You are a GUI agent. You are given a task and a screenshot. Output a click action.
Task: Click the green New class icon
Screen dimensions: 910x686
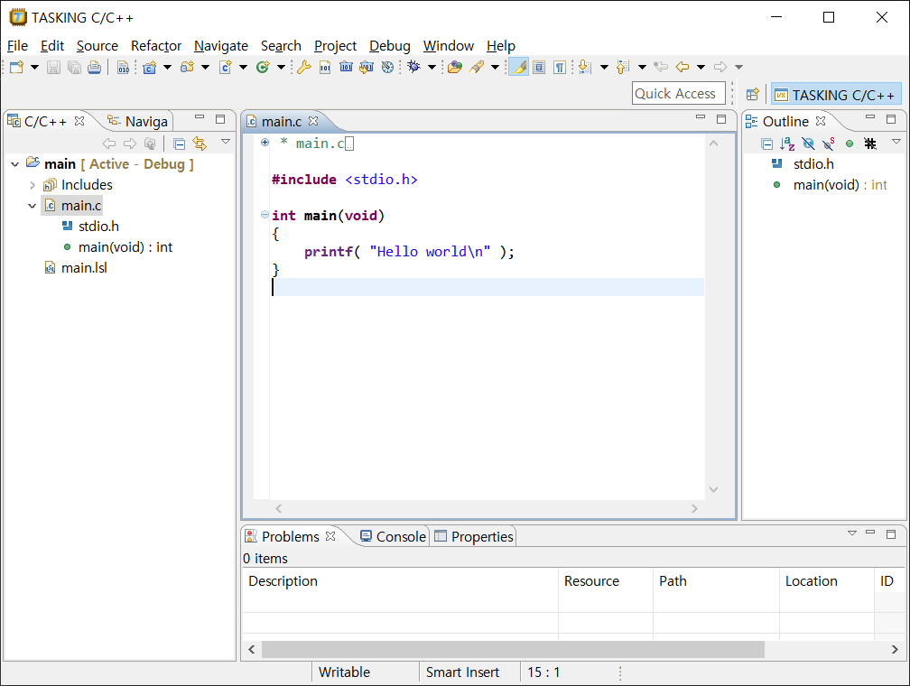click(x=263, y=68)
